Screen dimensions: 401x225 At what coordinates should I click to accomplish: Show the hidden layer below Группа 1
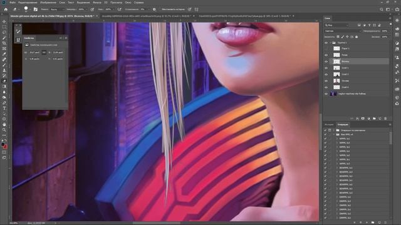point(326,49)
